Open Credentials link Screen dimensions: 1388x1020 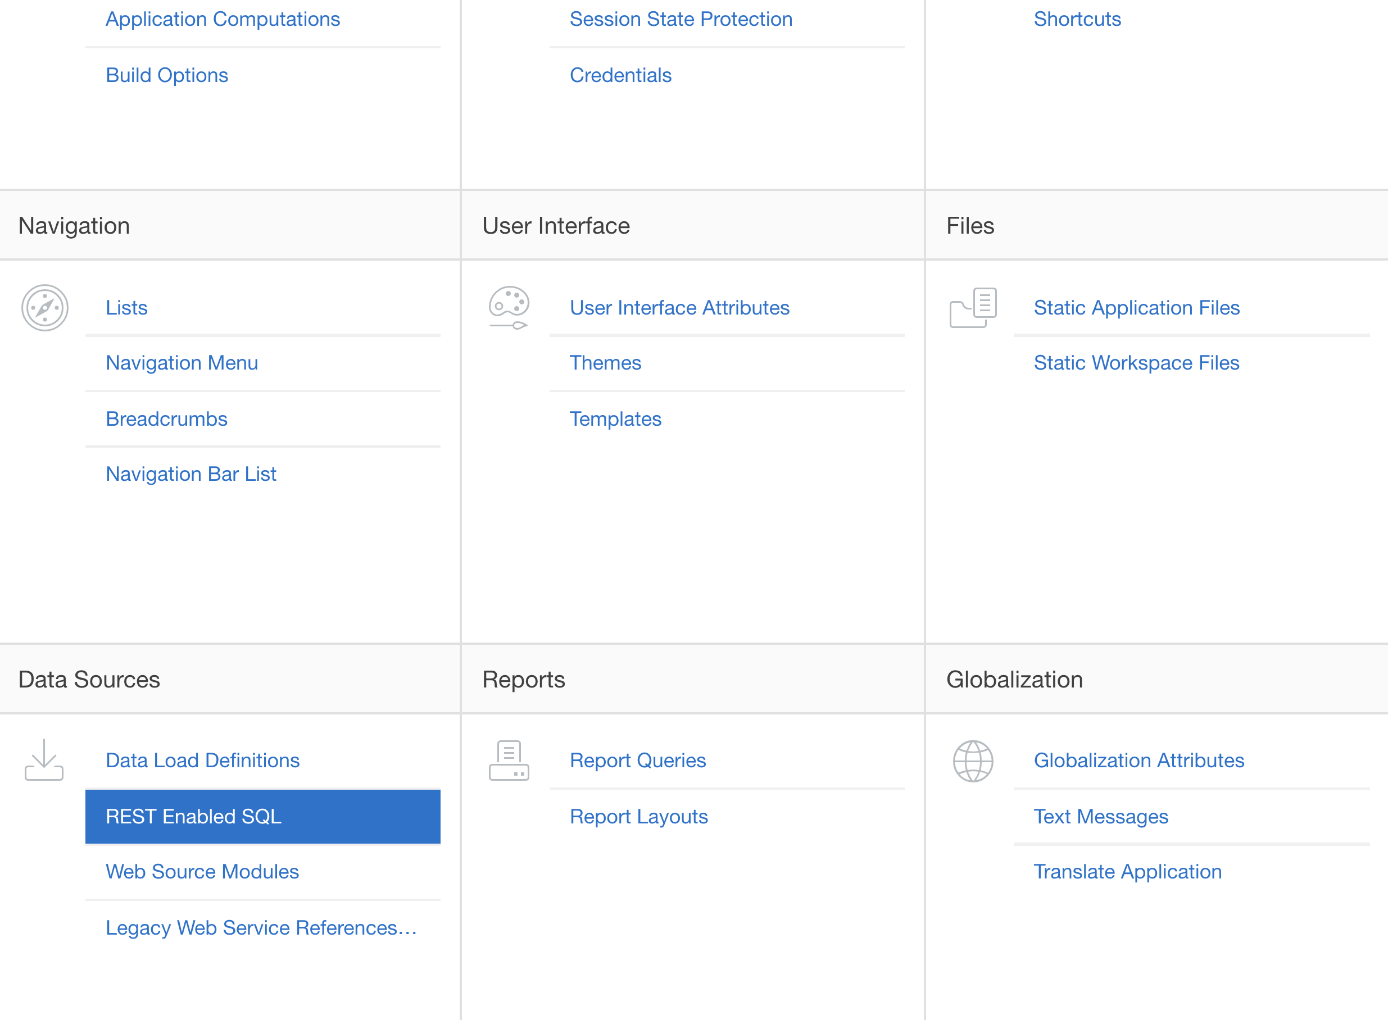(620, 75)
